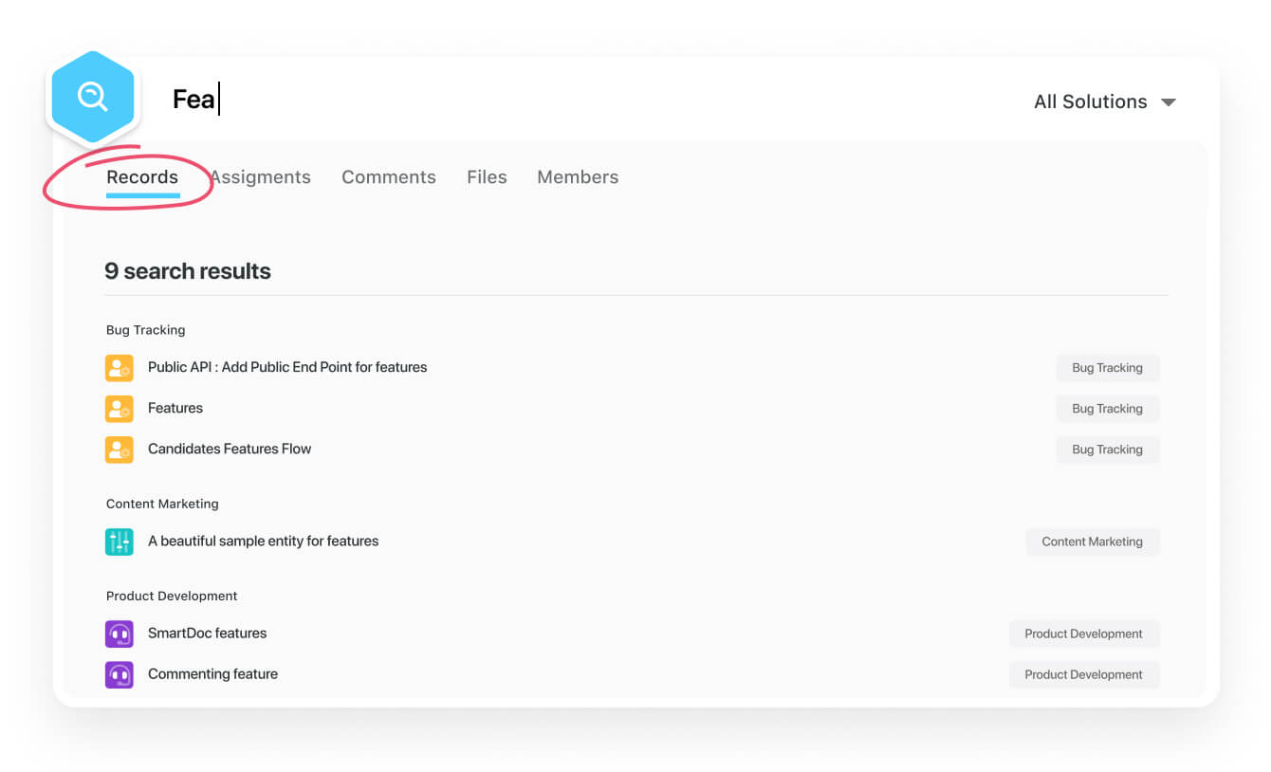The image size is (1271, 772).
Task: Open the 'Commenting feature' result
Action: point(212,673)
